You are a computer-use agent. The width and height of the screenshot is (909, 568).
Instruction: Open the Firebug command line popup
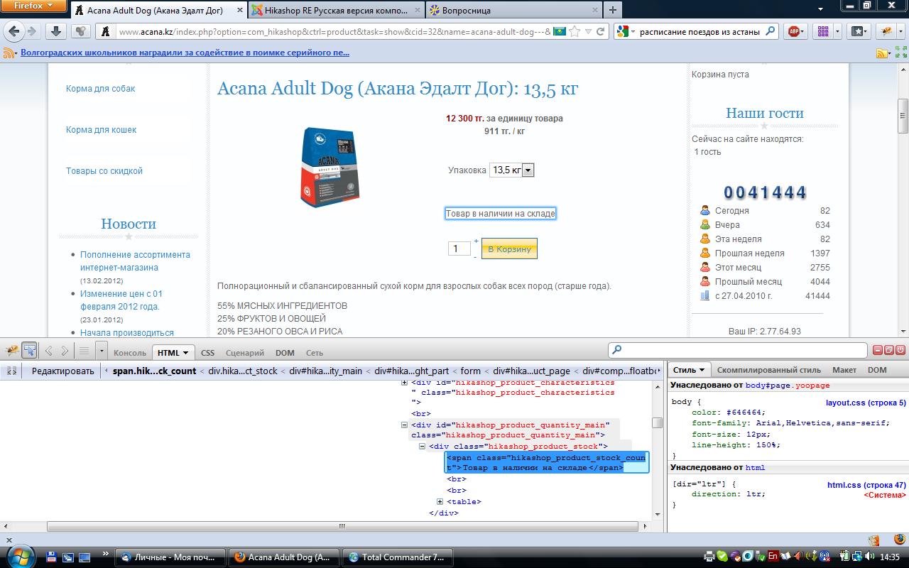pyautogui.click(x=84, y=351)
